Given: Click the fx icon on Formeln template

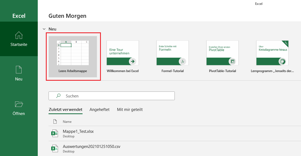Looking at the screenshot, I should (182, 62).
